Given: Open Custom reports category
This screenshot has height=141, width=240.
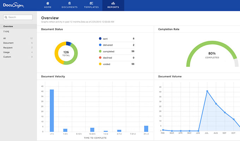Looking at the screenshot, I should (7, 56).
